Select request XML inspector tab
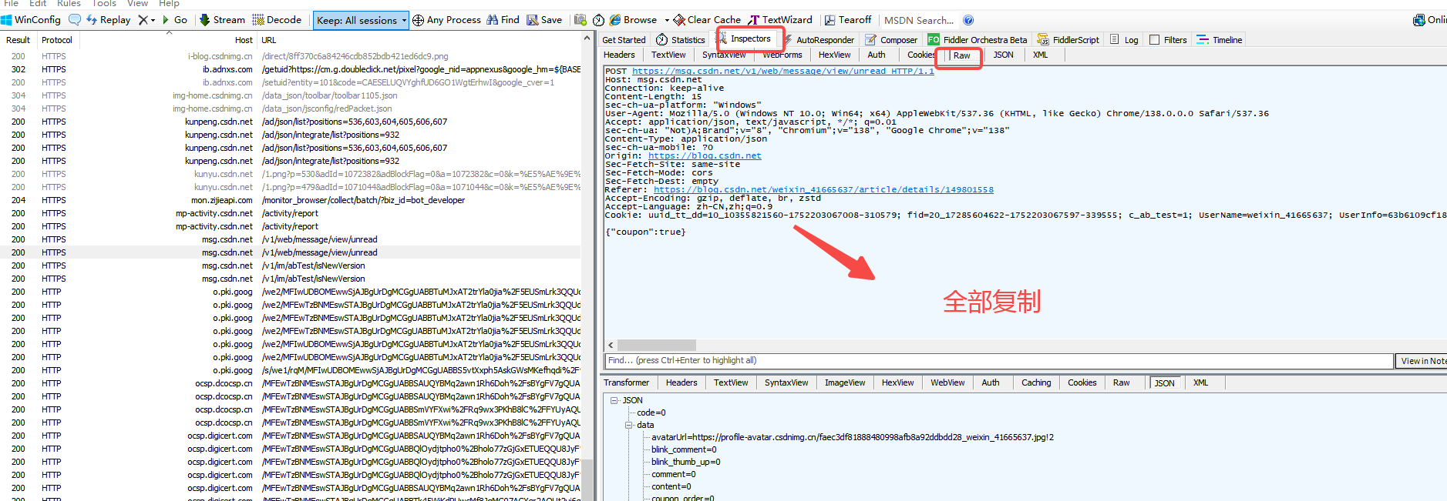This screenshot has width=1447, height=501. coord(1040,55)
